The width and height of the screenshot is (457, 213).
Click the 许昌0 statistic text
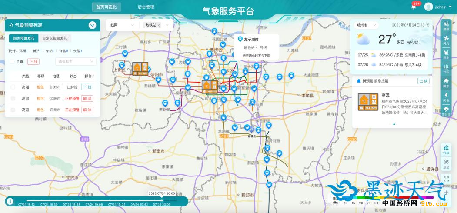point(63,51)
